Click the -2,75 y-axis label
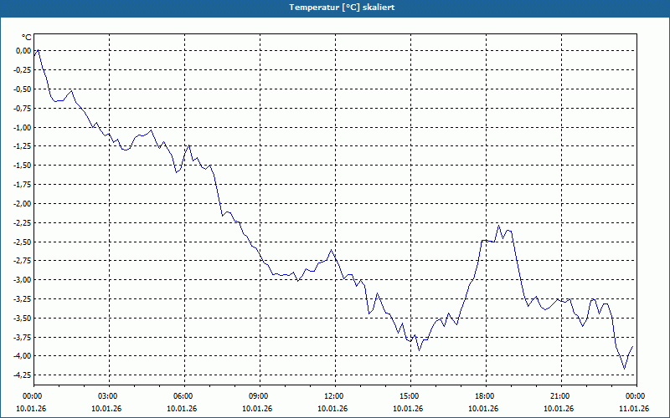The image size is (670, 418). (x=23, y=261)
